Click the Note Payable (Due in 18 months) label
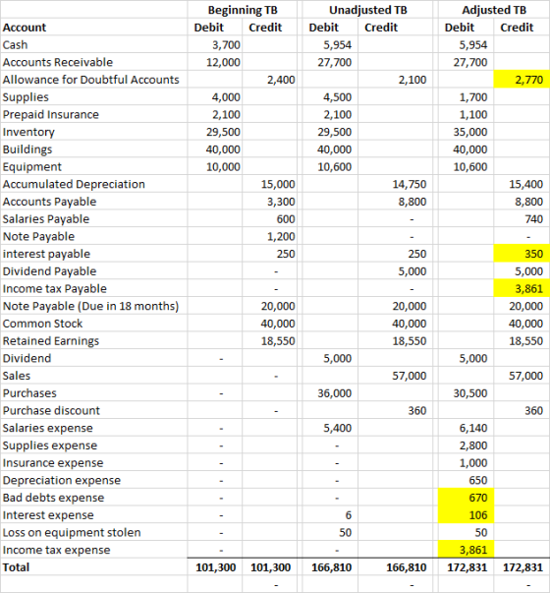 pos(90,306)
